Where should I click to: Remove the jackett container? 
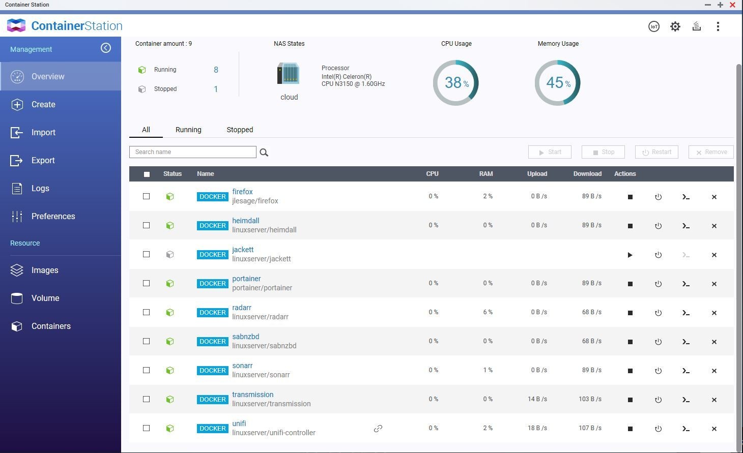pyautogui.click(x=714, y=255)
